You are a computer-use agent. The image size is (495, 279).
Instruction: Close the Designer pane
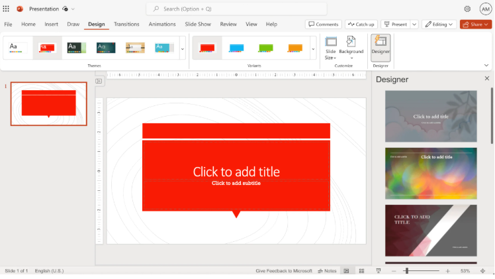[x=487, y=78]
